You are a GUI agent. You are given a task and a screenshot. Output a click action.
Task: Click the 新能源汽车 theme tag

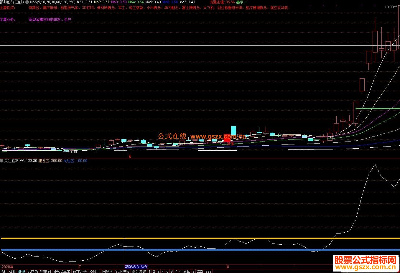tap(69, 8)
